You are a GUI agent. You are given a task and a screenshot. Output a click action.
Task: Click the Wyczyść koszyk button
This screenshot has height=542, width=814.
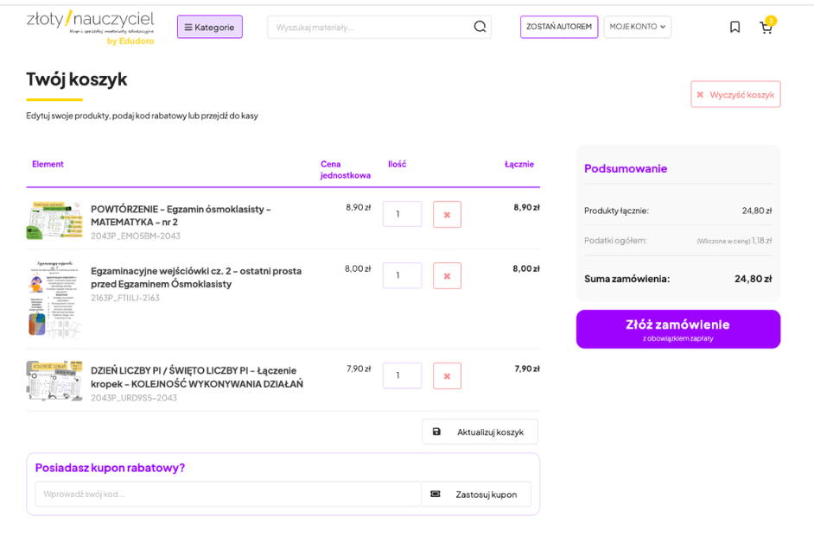coord(735,94)
